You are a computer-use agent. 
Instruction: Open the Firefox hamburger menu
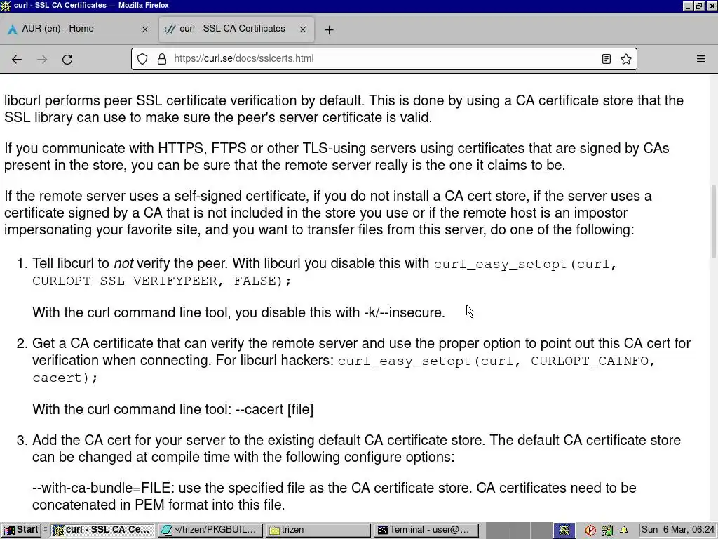(701, 59)
